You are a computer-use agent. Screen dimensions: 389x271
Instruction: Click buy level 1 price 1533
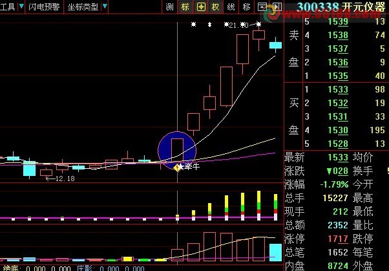click(x=338, y=89)
